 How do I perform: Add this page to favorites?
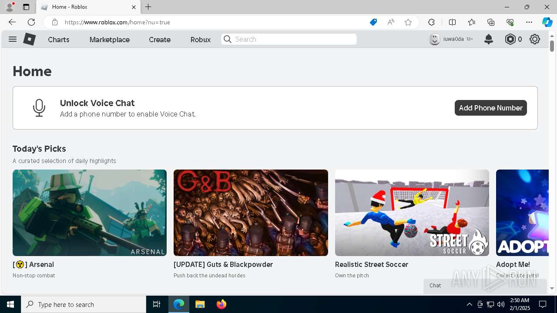coord(408,22)
